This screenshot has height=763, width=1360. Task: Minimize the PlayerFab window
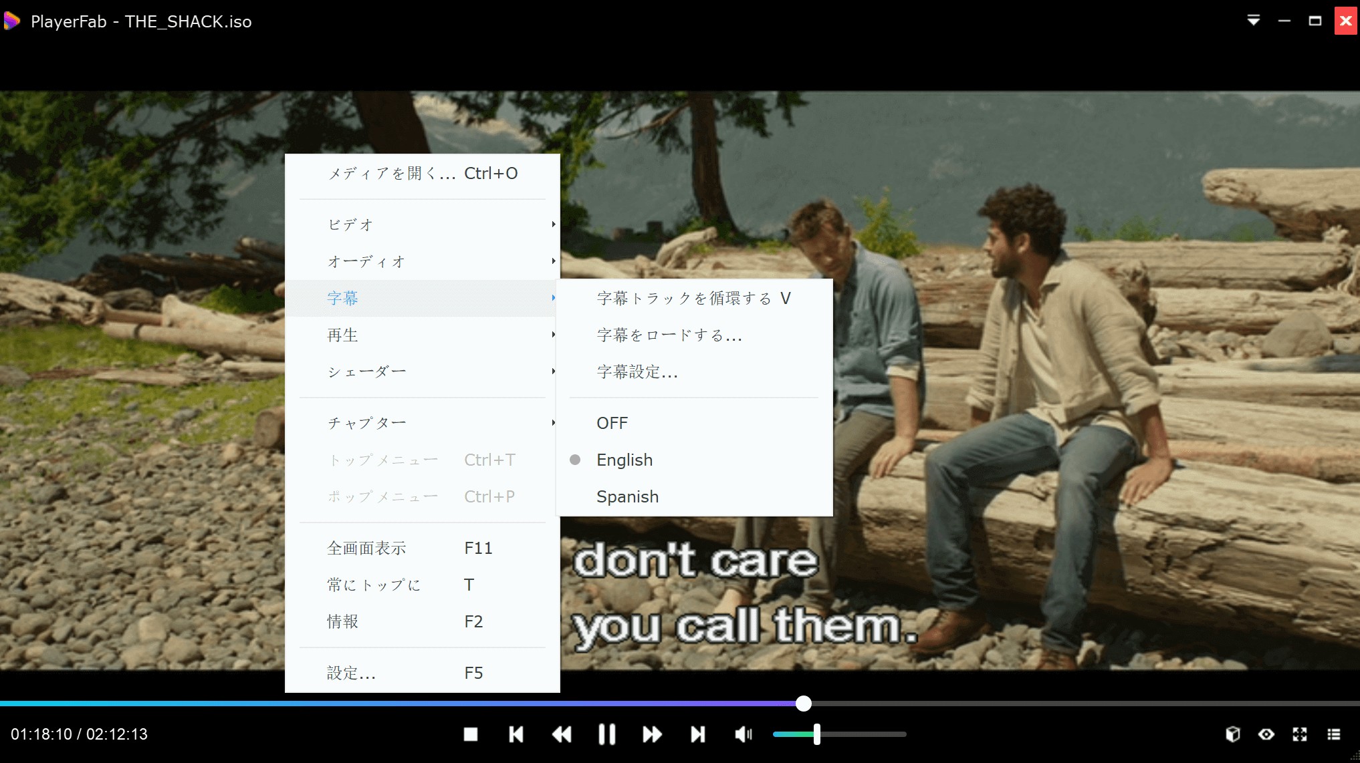[x=1284, y=21]
